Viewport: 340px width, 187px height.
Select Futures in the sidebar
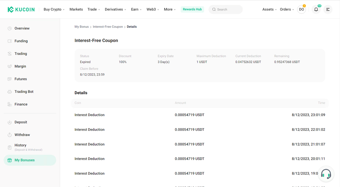click(30, 79)
